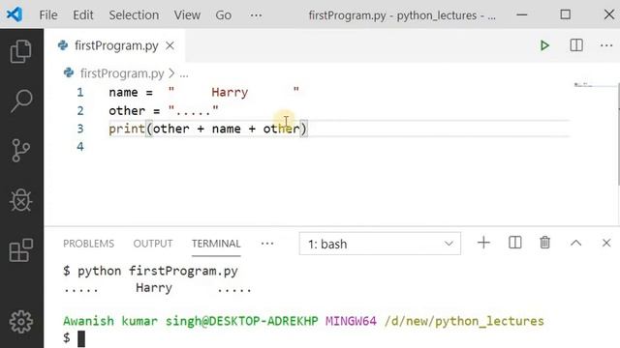
Task: Click the other variable on line 2
Action: [127, 110]
